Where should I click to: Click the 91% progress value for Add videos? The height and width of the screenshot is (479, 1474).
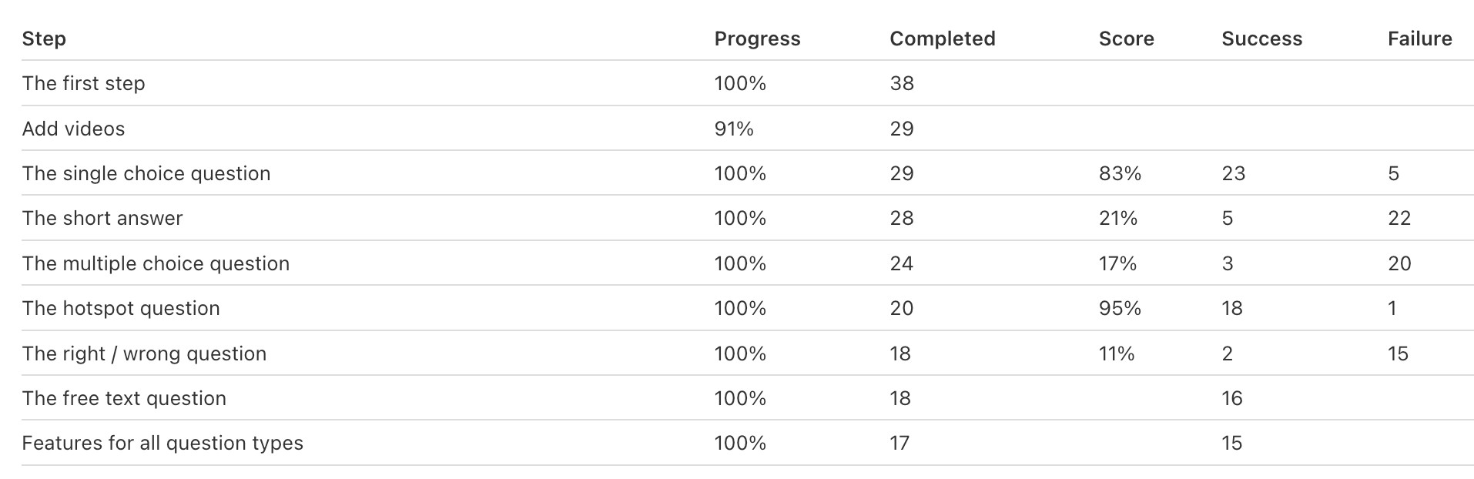click(x=733, y=129)
